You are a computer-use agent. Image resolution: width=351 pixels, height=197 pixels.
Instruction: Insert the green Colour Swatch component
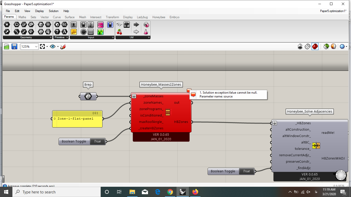100,32
